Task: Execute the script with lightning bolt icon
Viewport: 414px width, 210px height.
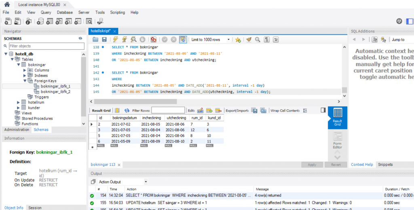Action: pyautogui.click(x=115, y=40)
